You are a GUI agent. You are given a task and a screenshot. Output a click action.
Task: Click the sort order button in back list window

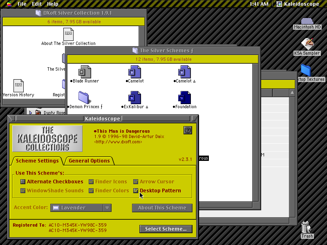[292, 93]
